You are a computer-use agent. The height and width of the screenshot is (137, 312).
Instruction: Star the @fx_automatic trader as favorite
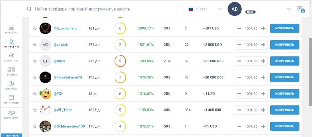point(35,29)
